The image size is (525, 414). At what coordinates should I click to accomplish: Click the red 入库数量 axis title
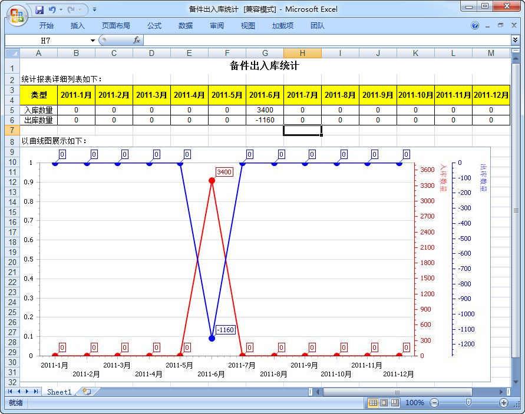(x=443, y=177)
